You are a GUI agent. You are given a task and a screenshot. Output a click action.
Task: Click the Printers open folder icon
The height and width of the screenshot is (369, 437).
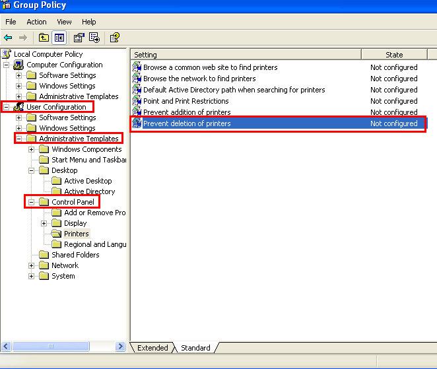56,234
